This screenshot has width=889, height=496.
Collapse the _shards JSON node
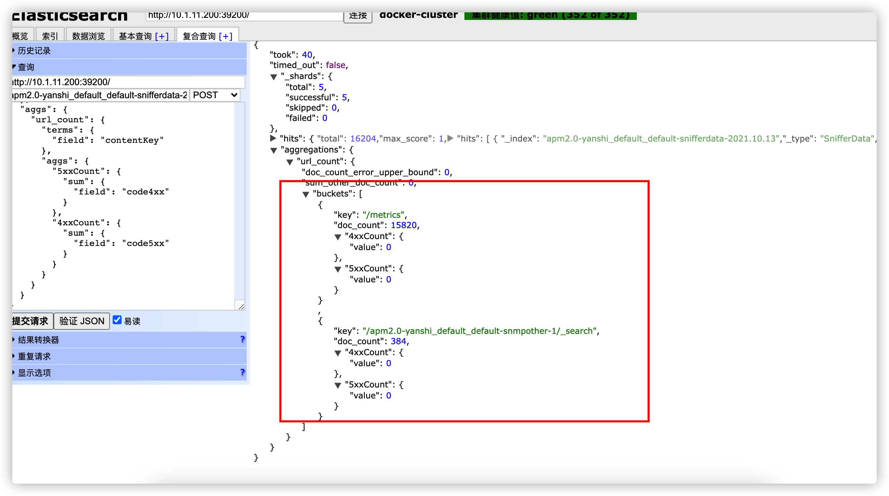pyautogui.click(x=274, y=77)
